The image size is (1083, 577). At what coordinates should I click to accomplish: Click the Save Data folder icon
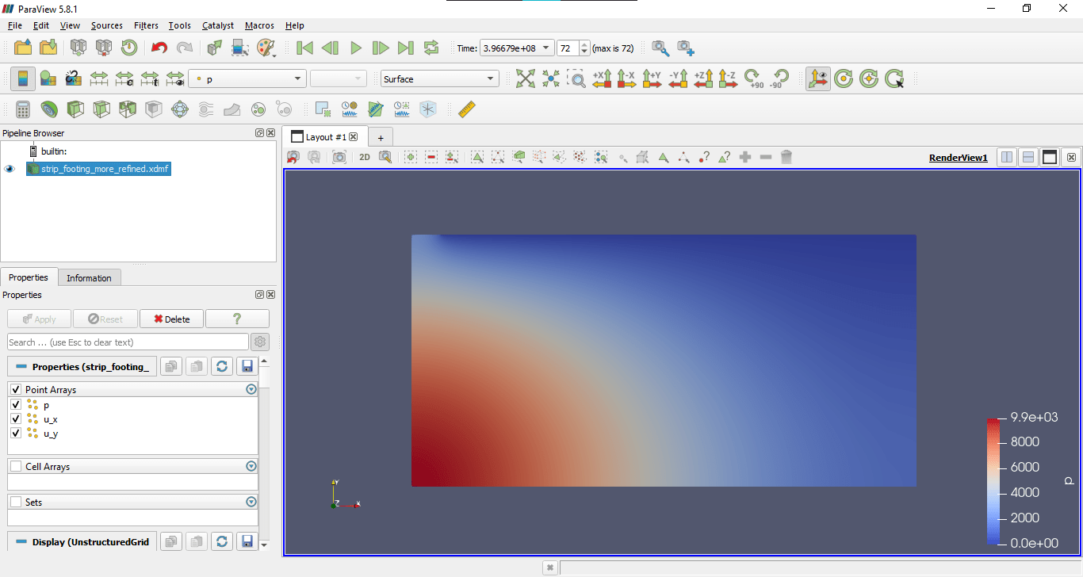[48, 48]
